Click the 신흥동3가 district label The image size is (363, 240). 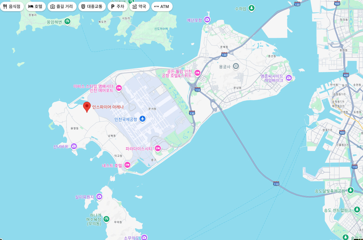pos(342,144)
